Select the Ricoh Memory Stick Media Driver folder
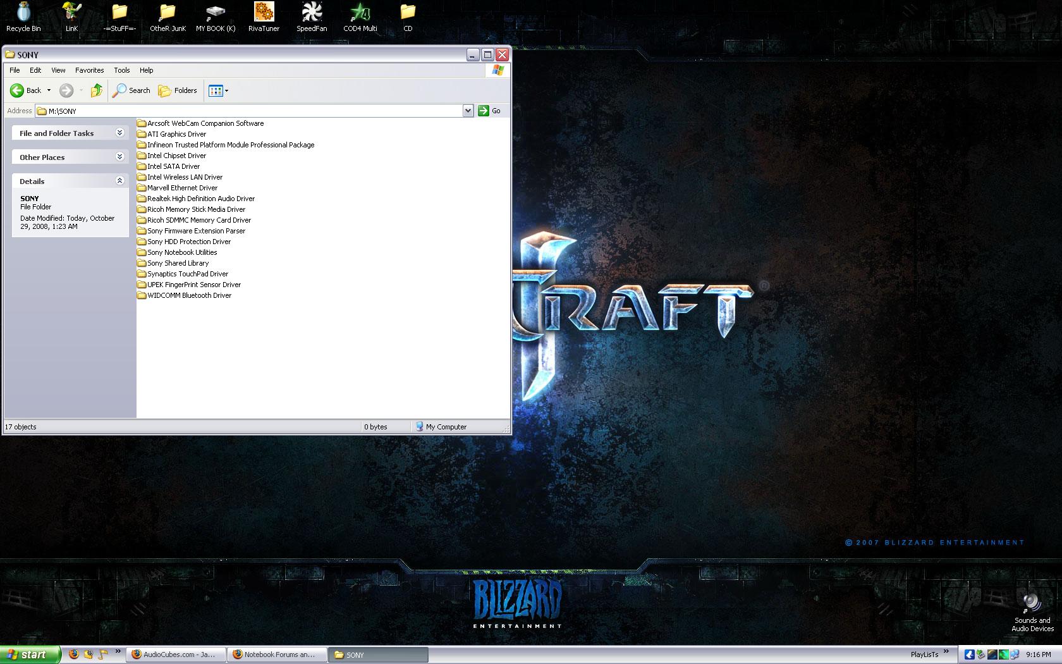1062x664 pixels. point(192,209)
